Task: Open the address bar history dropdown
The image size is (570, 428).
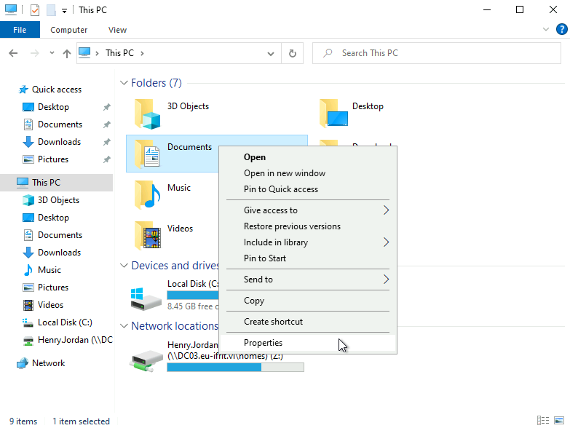Action: click(271, 53)
